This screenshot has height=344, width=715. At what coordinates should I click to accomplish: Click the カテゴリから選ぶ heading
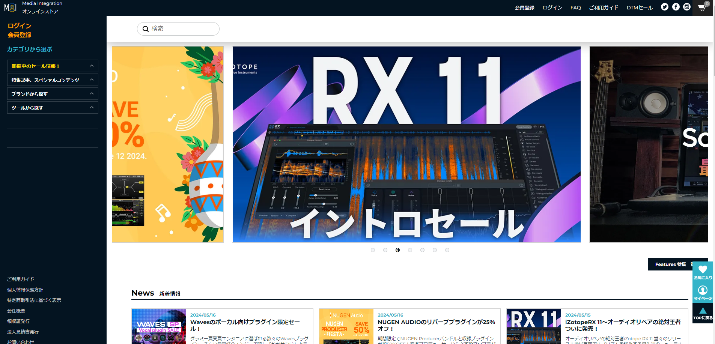pos(30,49)
